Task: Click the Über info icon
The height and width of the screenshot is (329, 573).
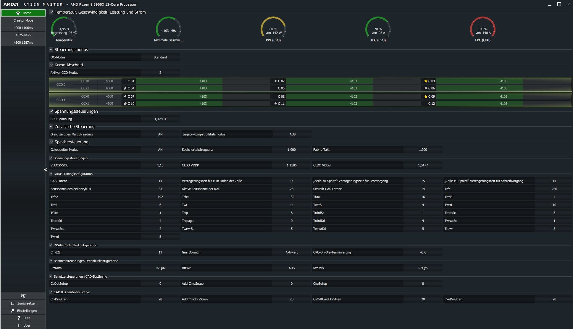Action: coord(19,325)
